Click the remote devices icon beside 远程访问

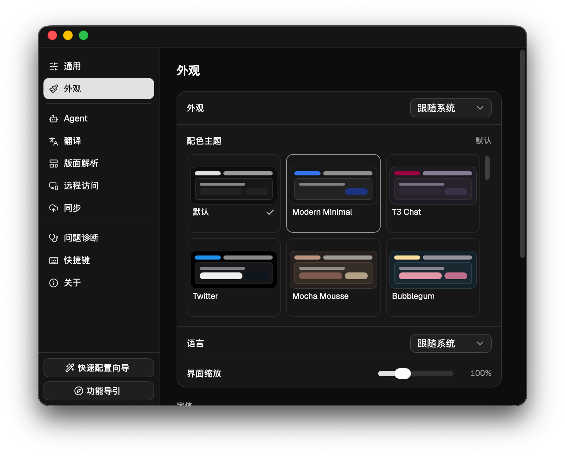[54, 186]
